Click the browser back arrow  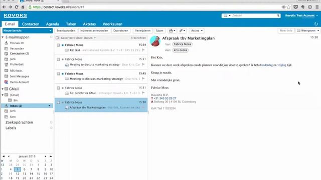point(4,7)
